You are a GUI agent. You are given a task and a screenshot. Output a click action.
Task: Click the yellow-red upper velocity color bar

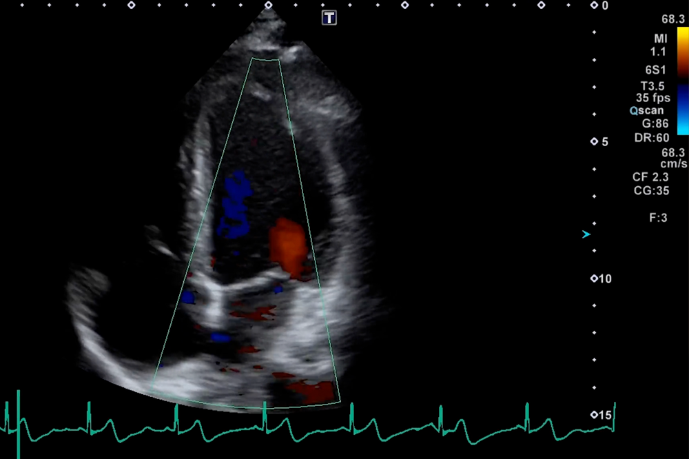(682, 52)
